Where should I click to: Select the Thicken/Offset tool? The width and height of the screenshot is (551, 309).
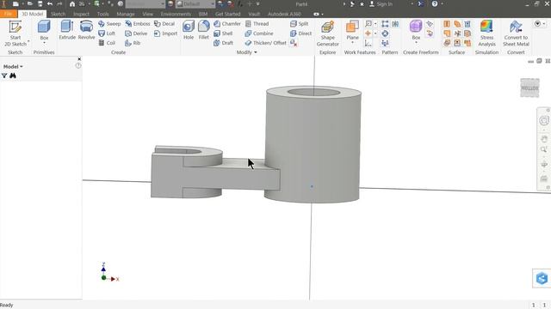tap(266, 43)
